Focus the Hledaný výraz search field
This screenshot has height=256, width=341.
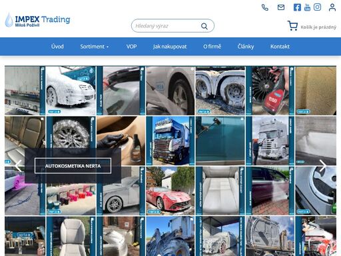point(166,26)
